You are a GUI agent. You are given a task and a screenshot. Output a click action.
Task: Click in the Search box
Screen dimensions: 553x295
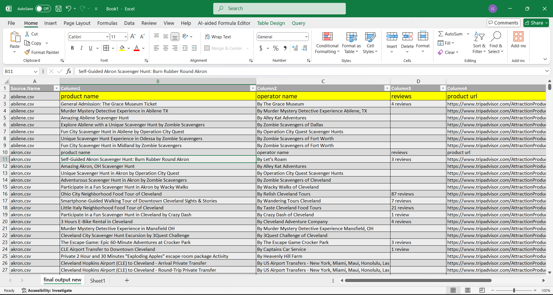280,9
